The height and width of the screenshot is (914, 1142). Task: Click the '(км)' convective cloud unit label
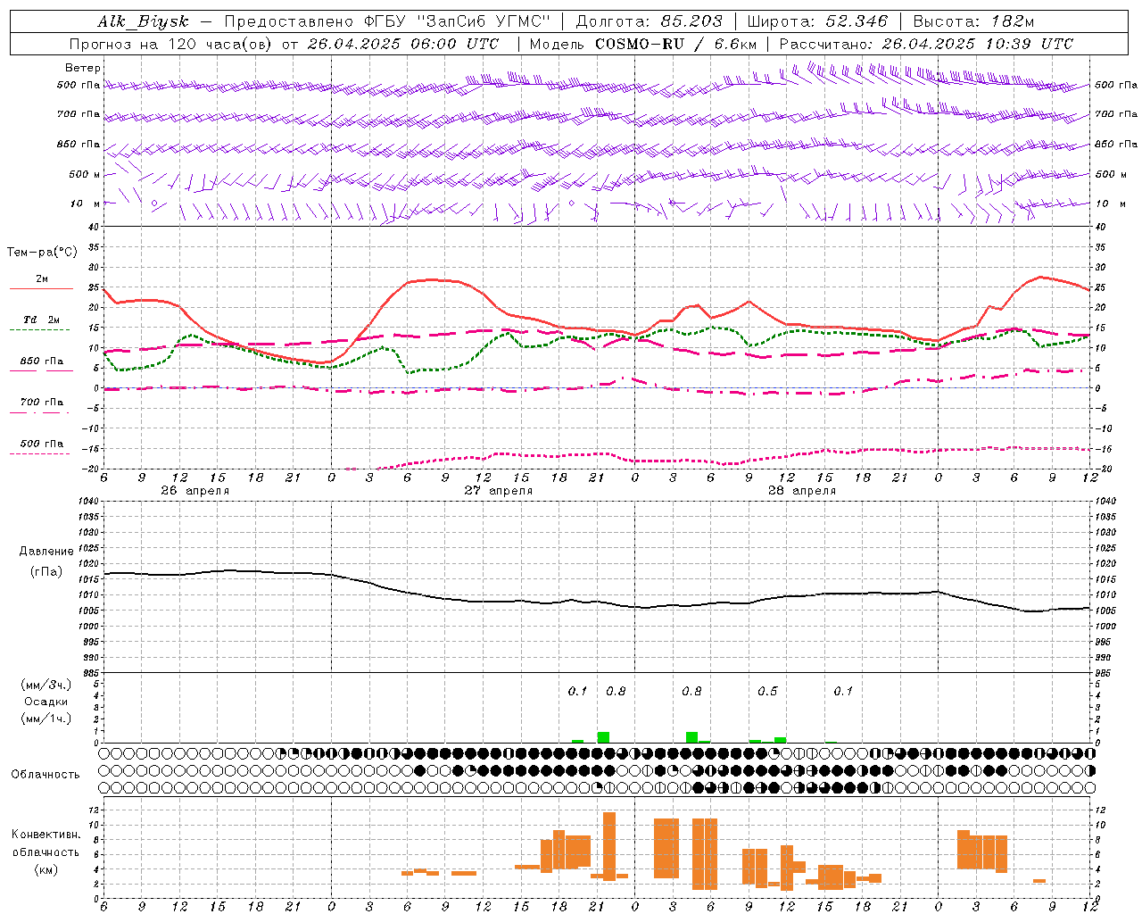[46, 869]
